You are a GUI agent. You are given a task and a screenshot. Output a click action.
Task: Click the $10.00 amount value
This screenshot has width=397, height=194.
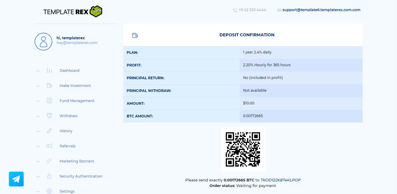pos(249,103)
